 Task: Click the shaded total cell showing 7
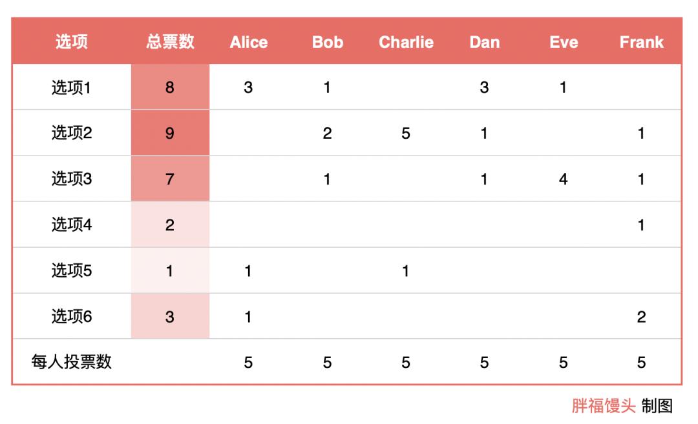pyautogui.click(x=170, y=179)
